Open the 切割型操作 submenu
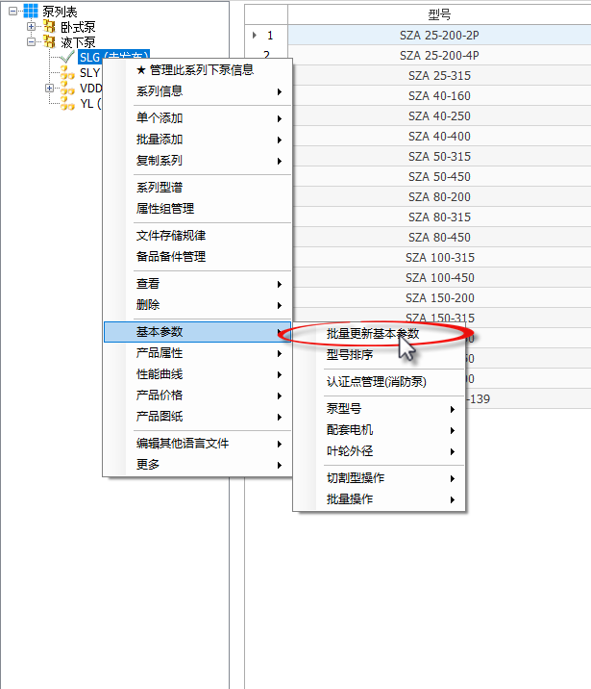 click(x=379, y=478)
